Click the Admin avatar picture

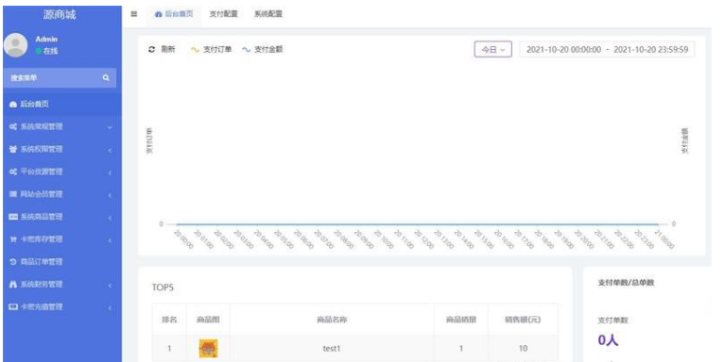16,44
